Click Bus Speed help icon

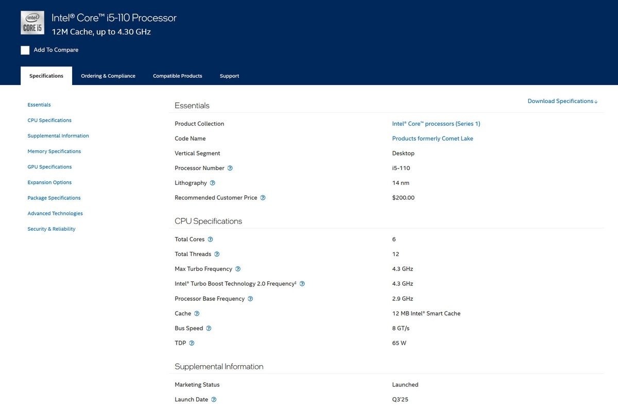point(209,328)
